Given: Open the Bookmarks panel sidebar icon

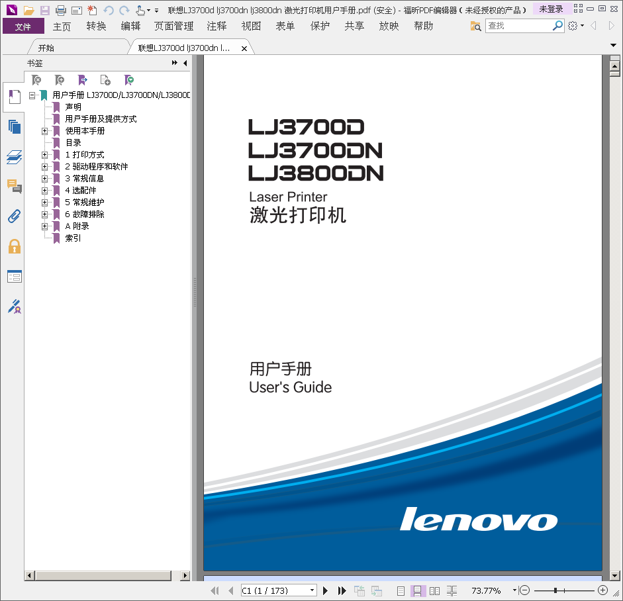Looking at the screenshot, I should tap(15, 97).
